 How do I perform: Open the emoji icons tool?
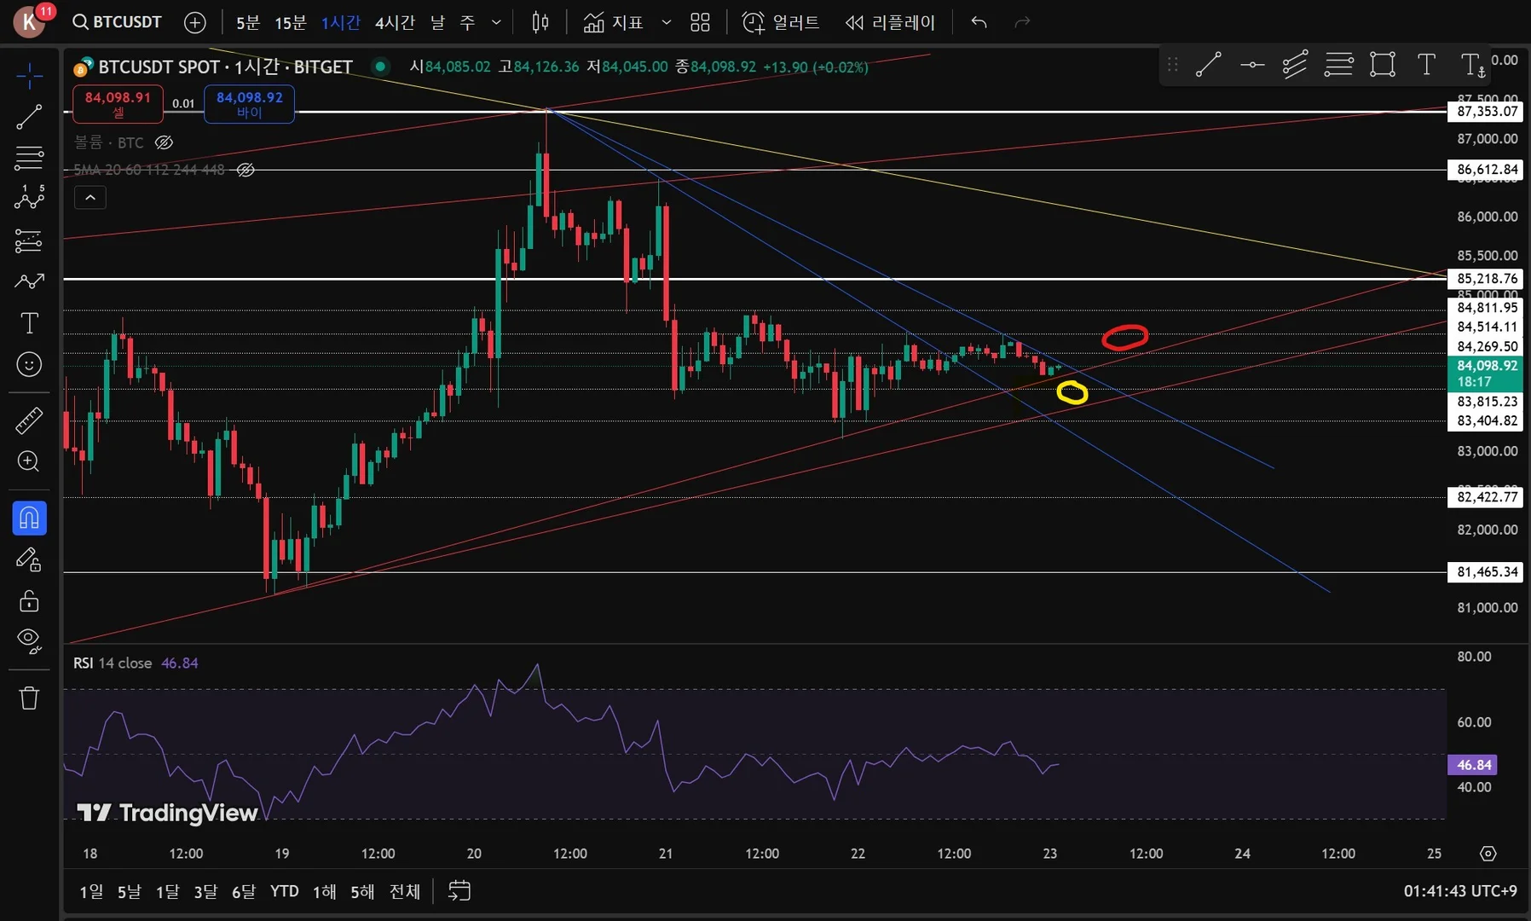click(x=29, y=365)
